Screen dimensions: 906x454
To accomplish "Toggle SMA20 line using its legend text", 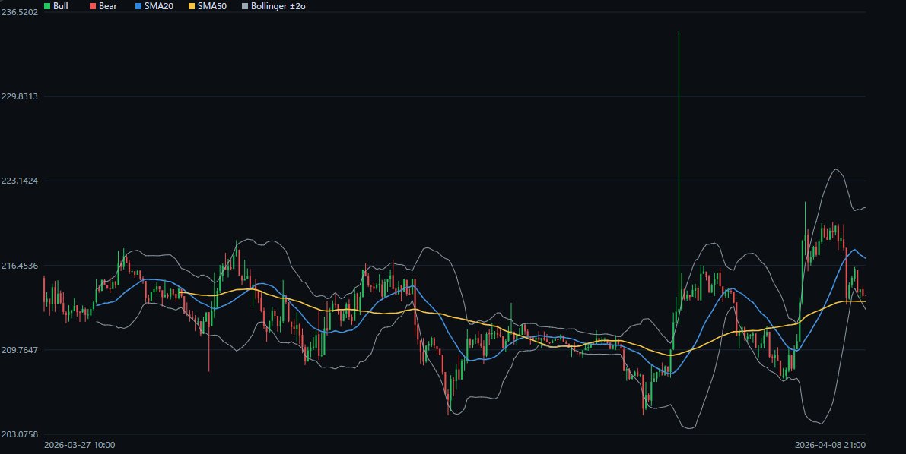I will tap(159, 5).
